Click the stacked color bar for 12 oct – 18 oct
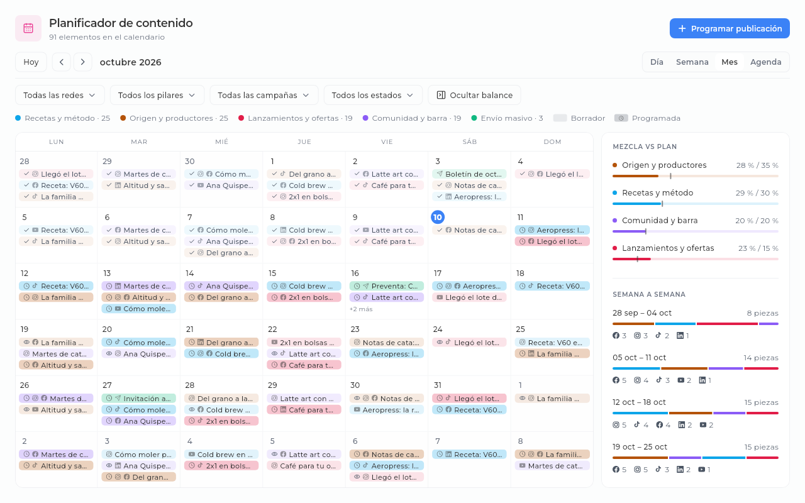Image resolution: width=805 pixels, height=503 pixels. click(696, 413)
